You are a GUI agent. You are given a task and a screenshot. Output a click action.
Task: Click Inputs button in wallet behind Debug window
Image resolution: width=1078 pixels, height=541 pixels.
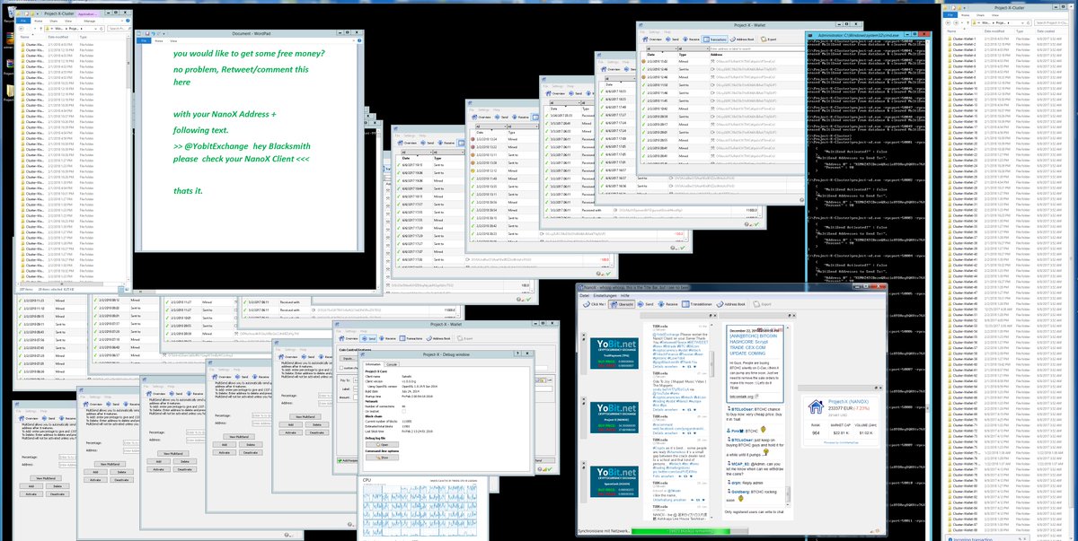click(x=349, y=359)
